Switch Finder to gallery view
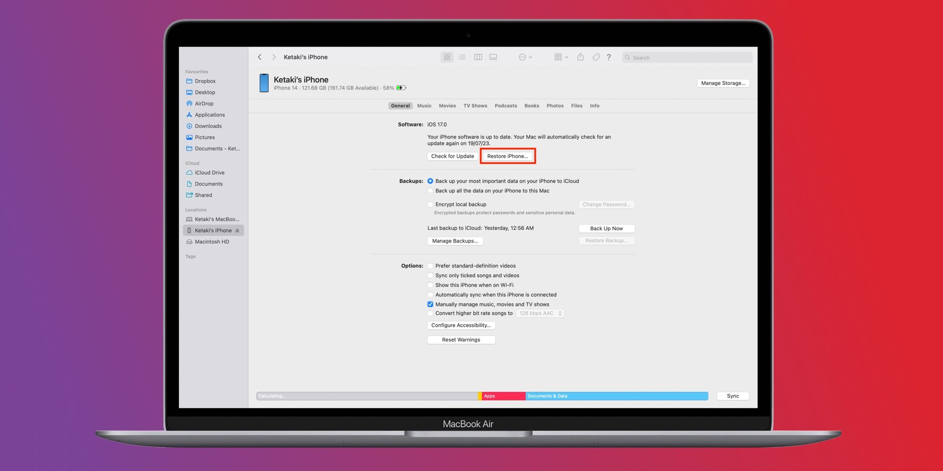943x471 pixels. pos(493,57)
